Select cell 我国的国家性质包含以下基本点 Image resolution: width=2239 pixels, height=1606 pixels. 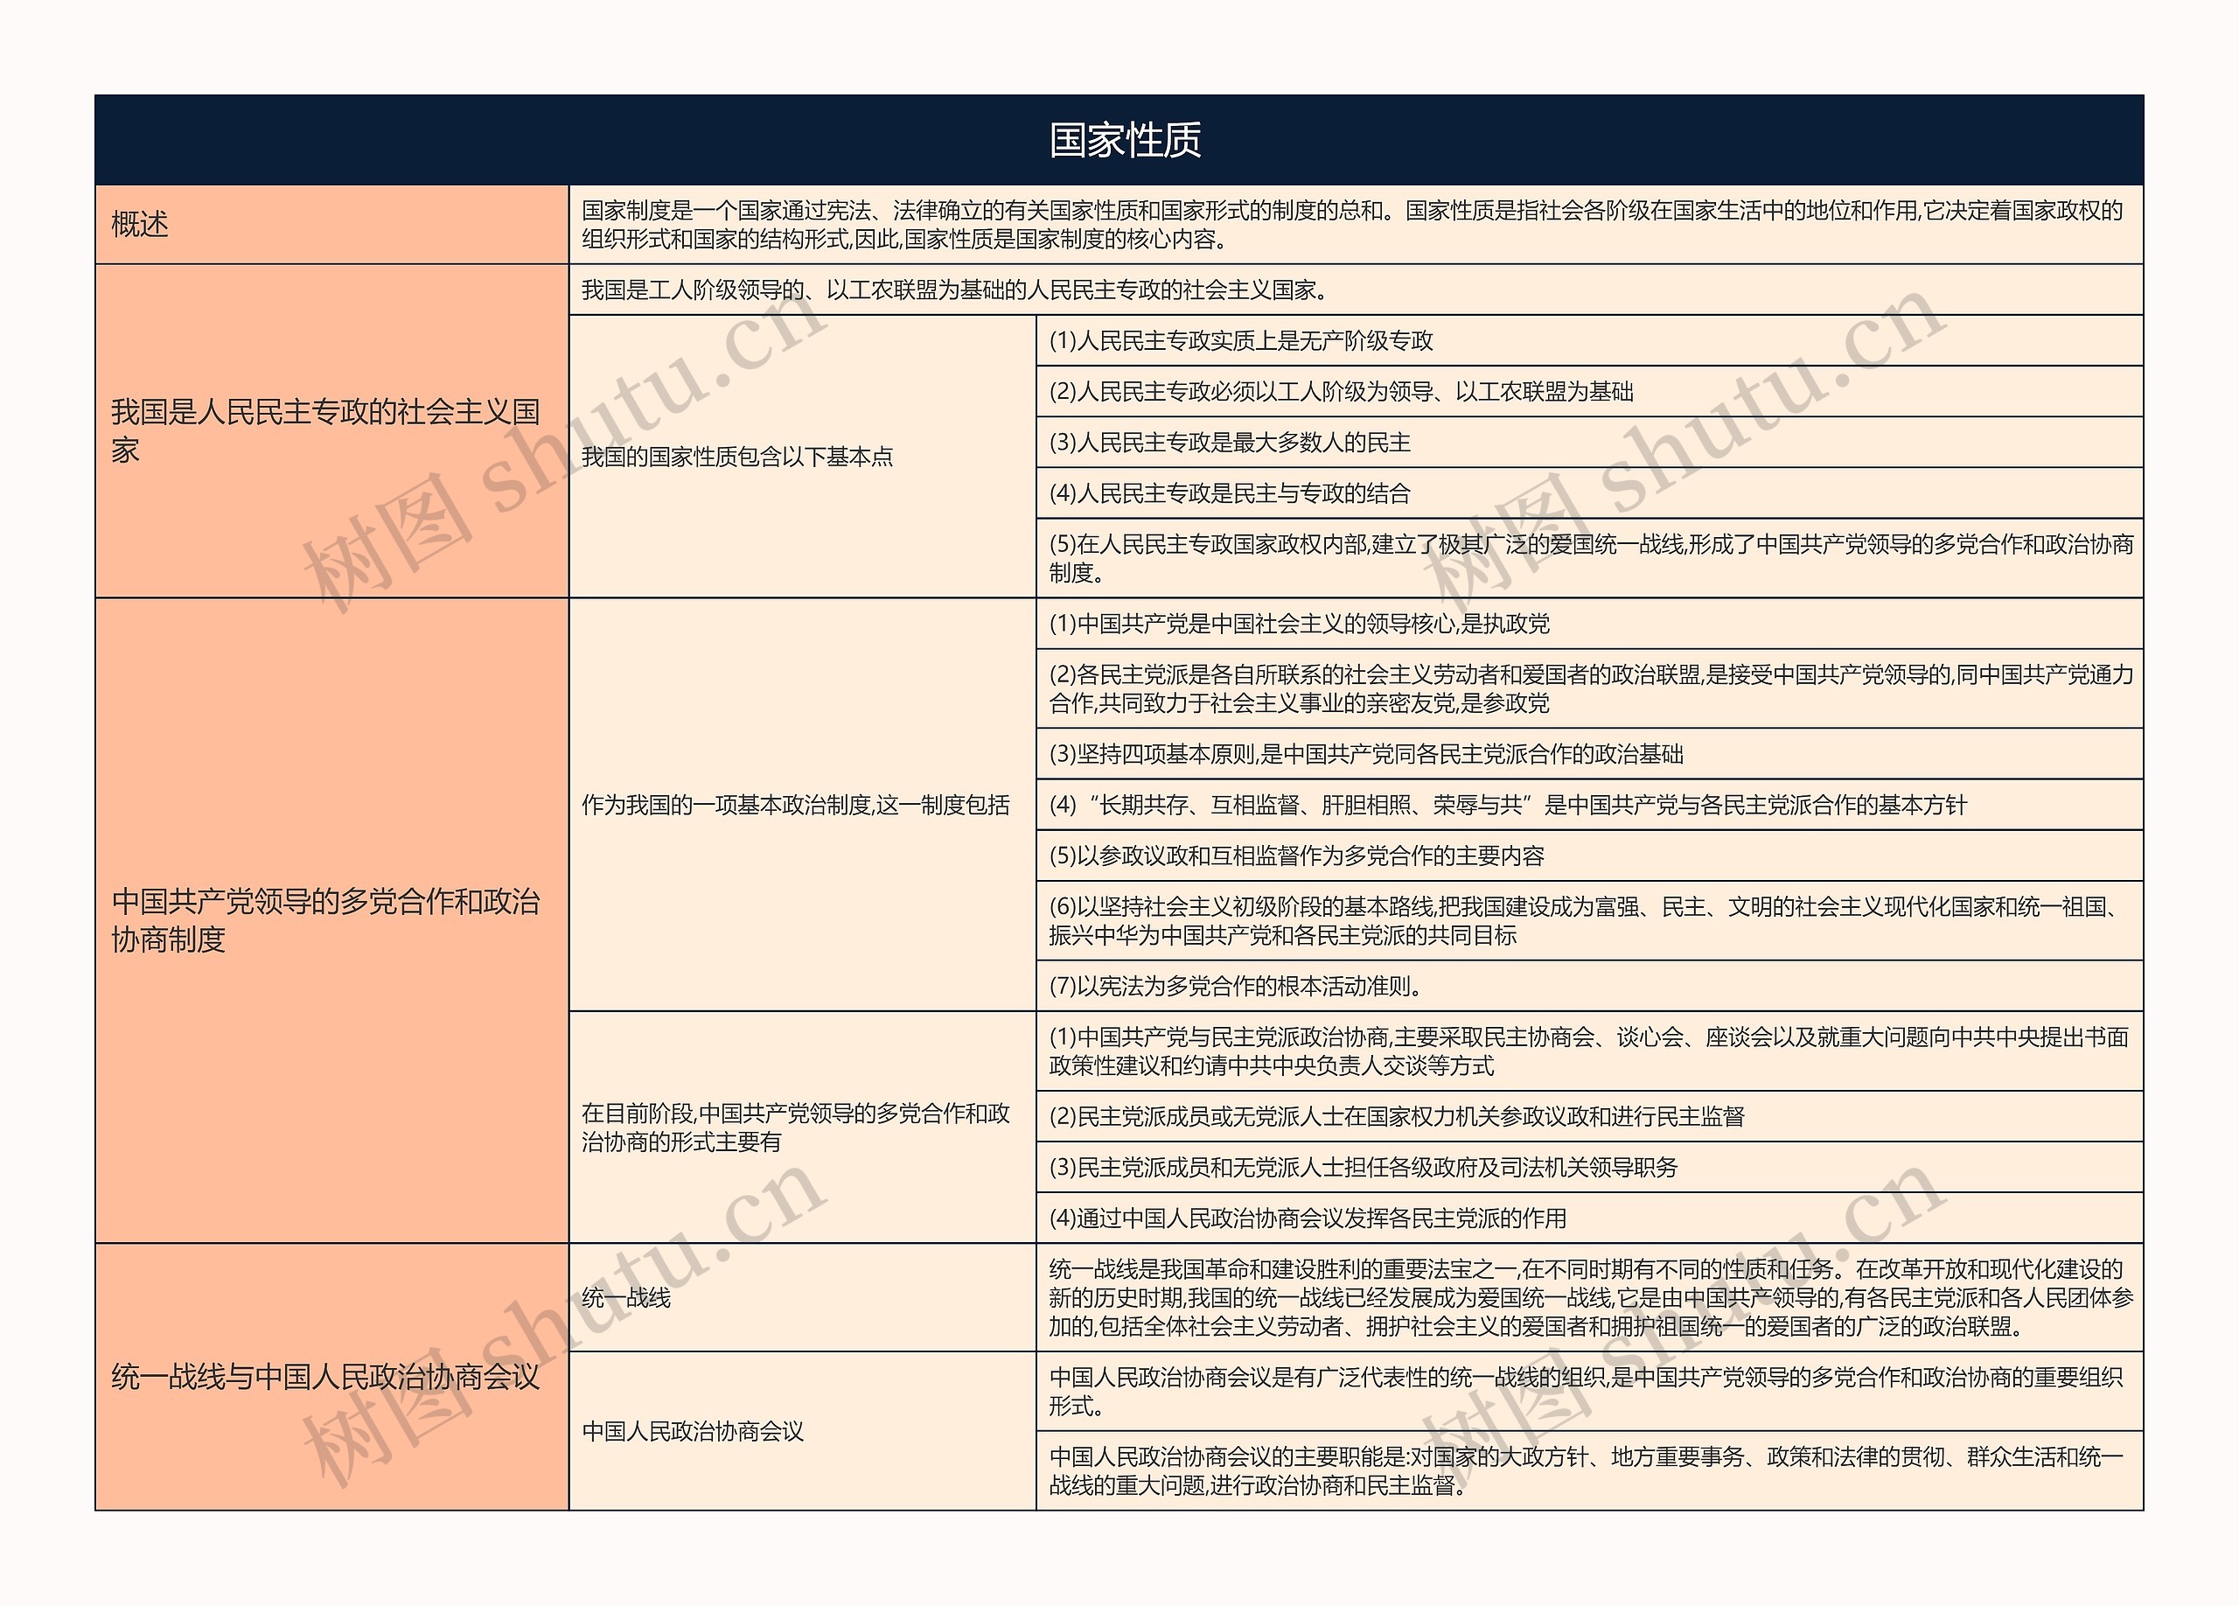click(803, 456)
